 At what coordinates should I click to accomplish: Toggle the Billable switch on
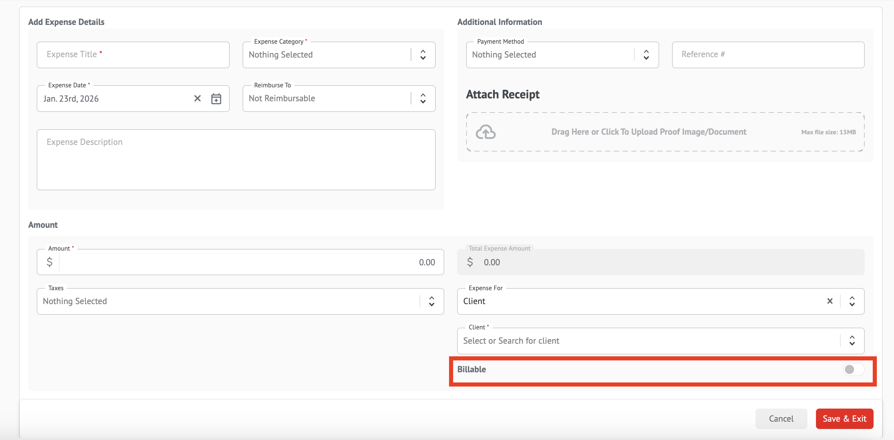point(853,369)
